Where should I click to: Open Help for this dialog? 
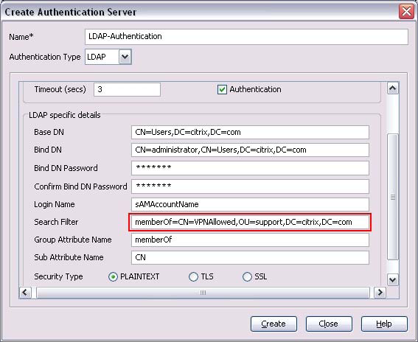point(384,324)
